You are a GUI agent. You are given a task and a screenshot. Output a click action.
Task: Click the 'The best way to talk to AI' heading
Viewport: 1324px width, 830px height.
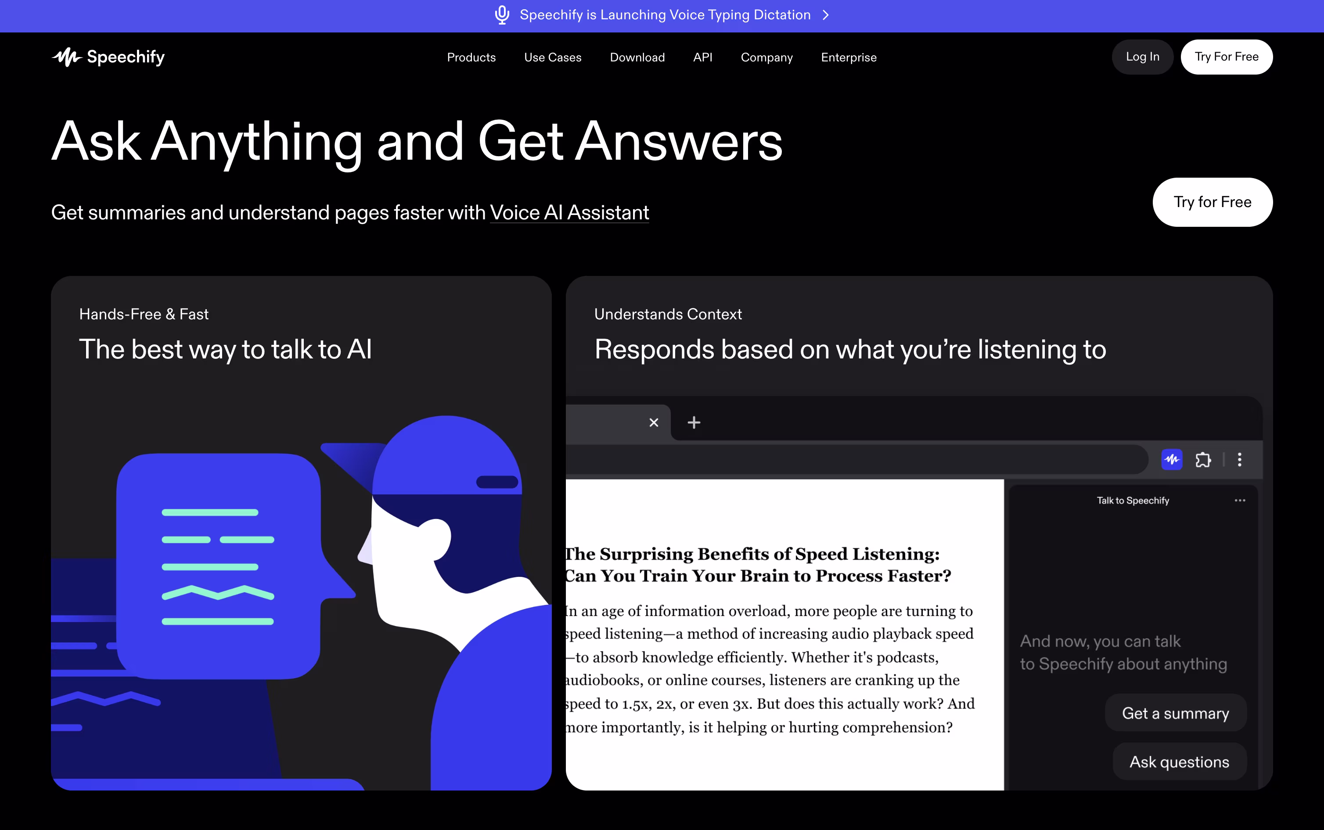pos(226,350)
